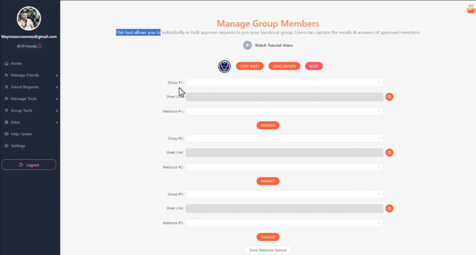Click the coffee cup icon
Image resolution: width=476 pixels, height=255 pixels.
click(x=471, y=9)
